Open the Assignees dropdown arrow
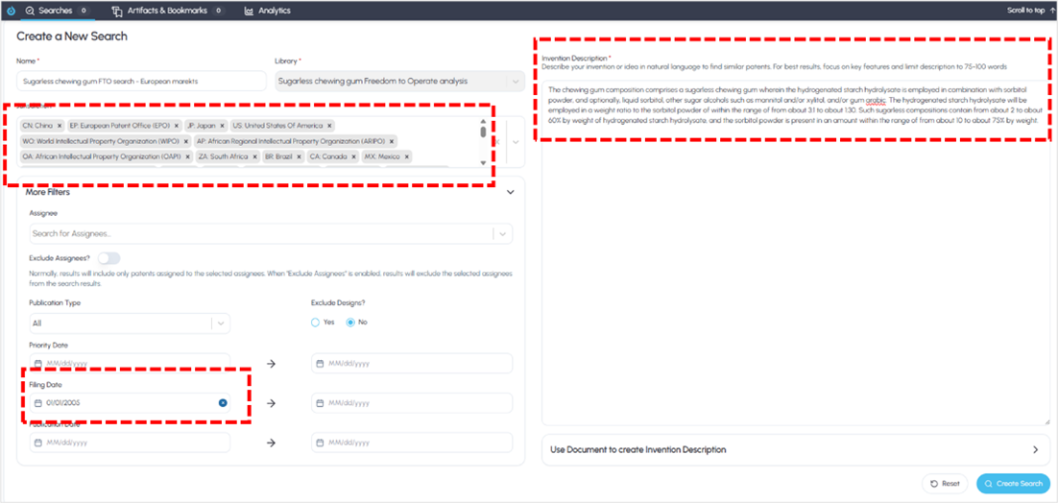The width and height of the screenshot is (1058, 503). click(x=503, y=234)
